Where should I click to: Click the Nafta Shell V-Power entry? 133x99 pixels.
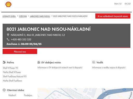coord(12,72)
